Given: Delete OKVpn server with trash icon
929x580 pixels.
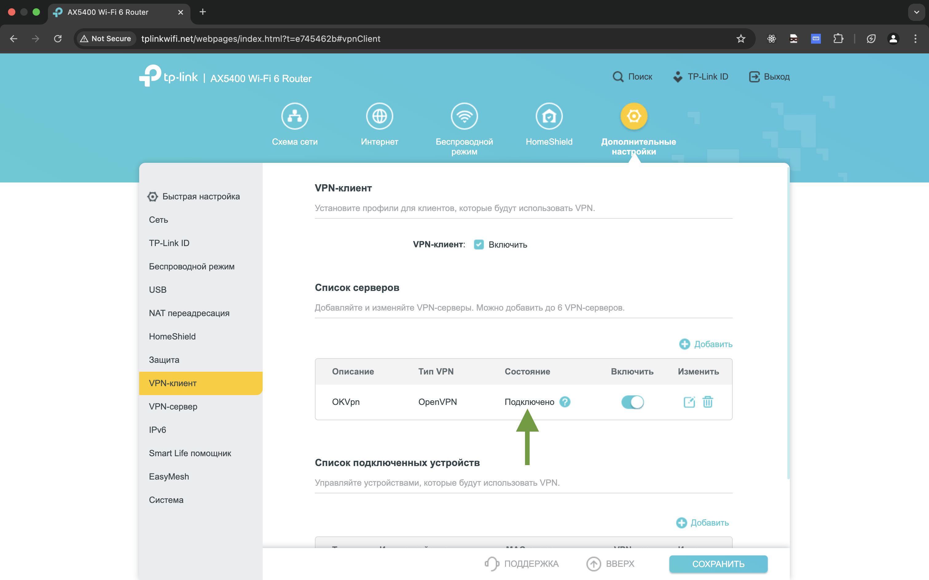Looking at the screenshot, I should tap(708, 402).
